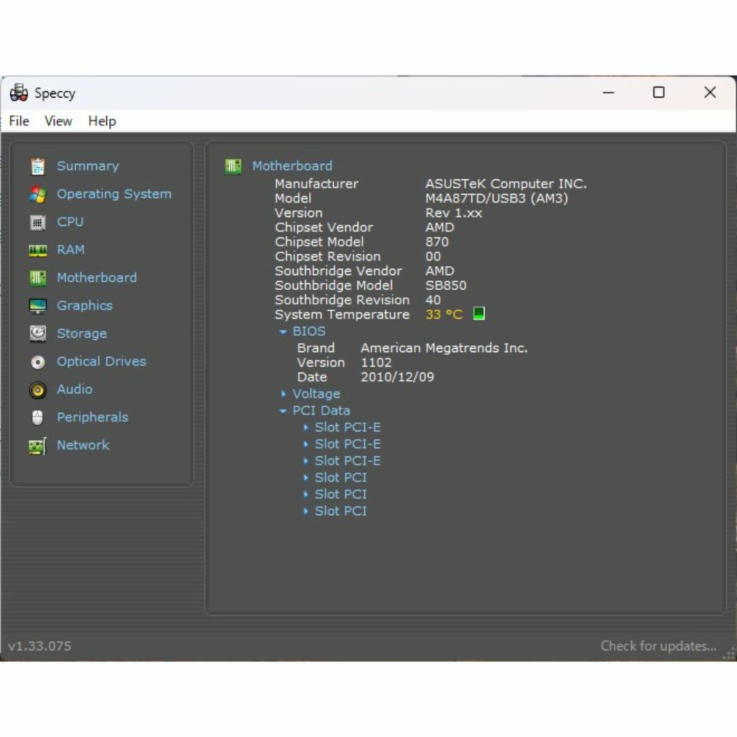Click the PCI Data heading label

click(x=321, y=411)
